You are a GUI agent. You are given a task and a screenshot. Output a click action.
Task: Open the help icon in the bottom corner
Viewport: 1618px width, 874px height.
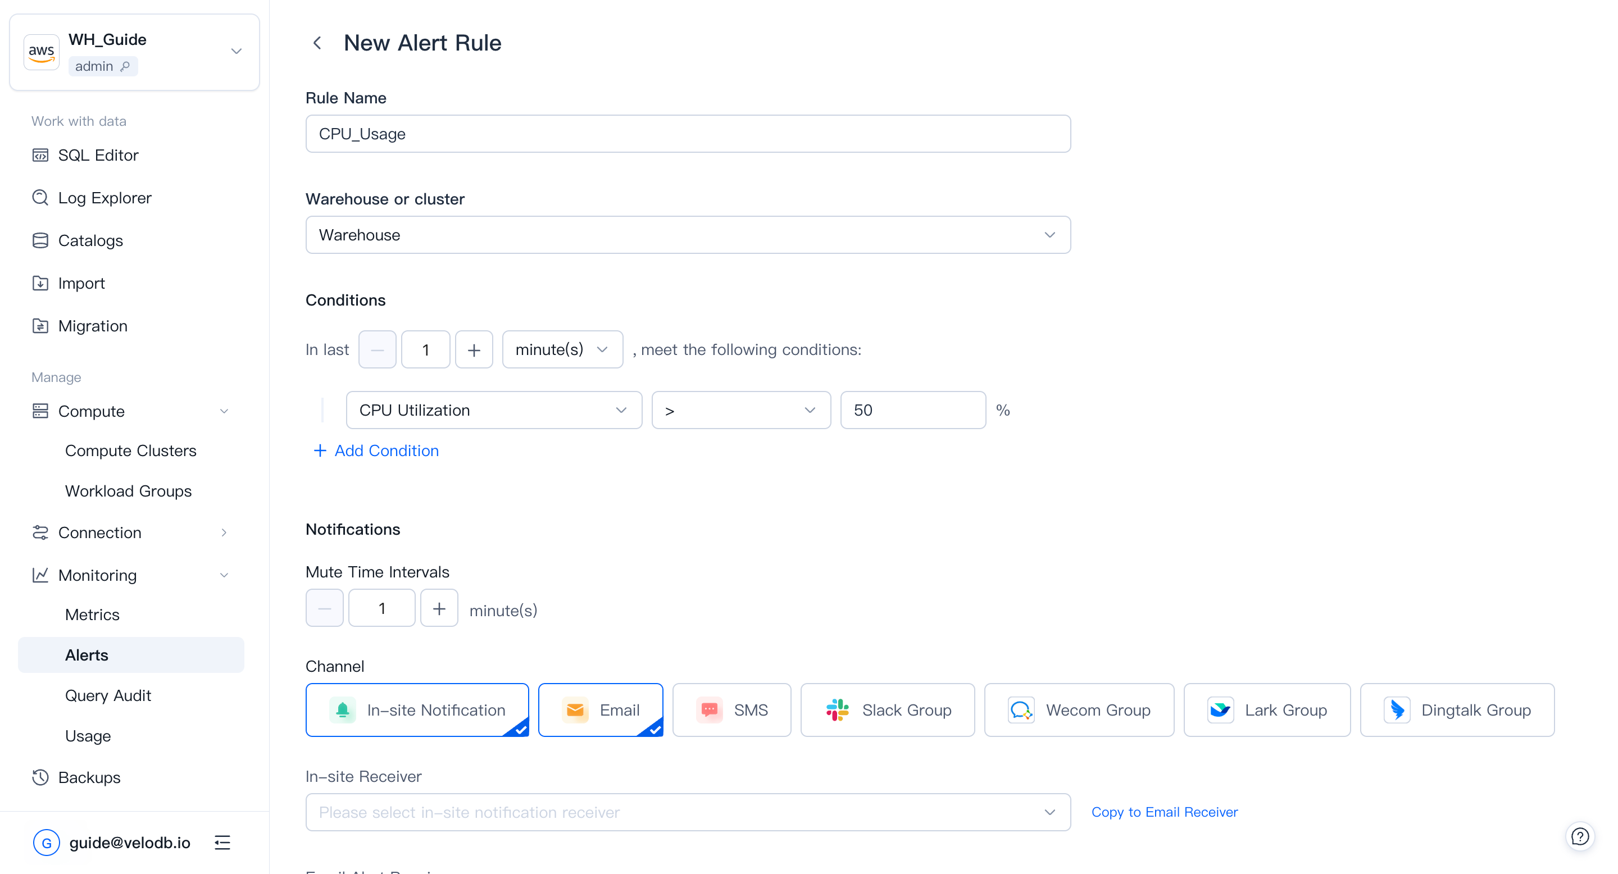(1580, 836)
